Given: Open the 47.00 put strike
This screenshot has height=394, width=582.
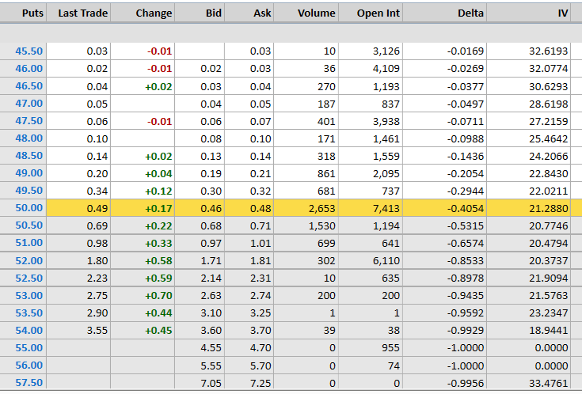Looking at the screenshot, I should point(29,103).
